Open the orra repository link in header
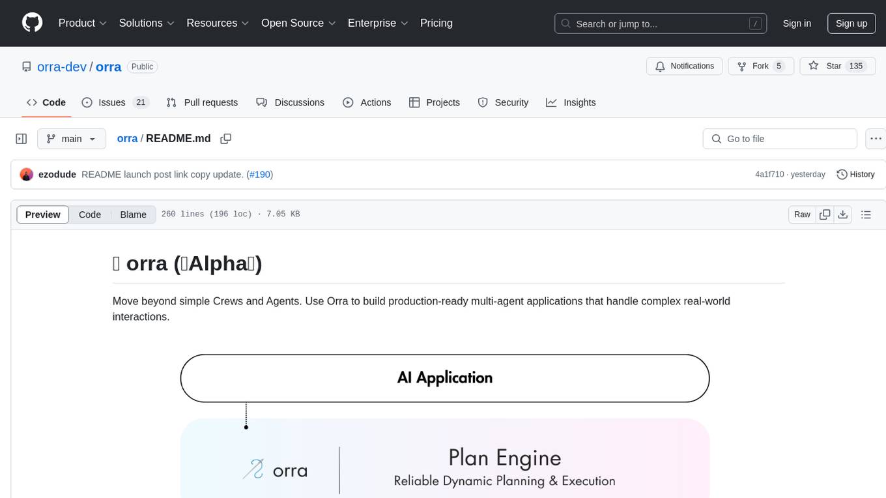The width and height of the screenshot is (886, 498). [109, 66]
